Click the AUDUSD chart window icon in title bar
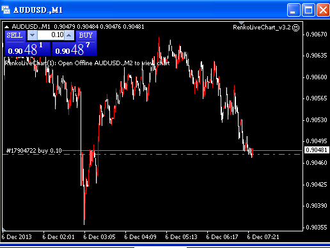Screen dimensions: 330x248 (6, 10)
